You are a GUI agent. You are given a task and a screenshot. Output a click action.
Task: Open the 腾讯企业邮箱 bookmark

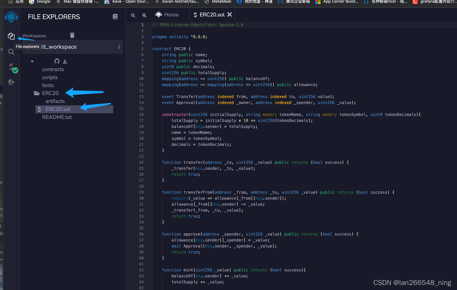click(293, 2)
